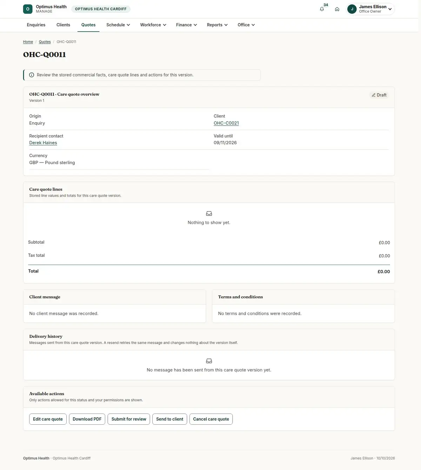421x470 pixels.
Task: Click the Nothing to show yet message
Action: click(209, 223)
